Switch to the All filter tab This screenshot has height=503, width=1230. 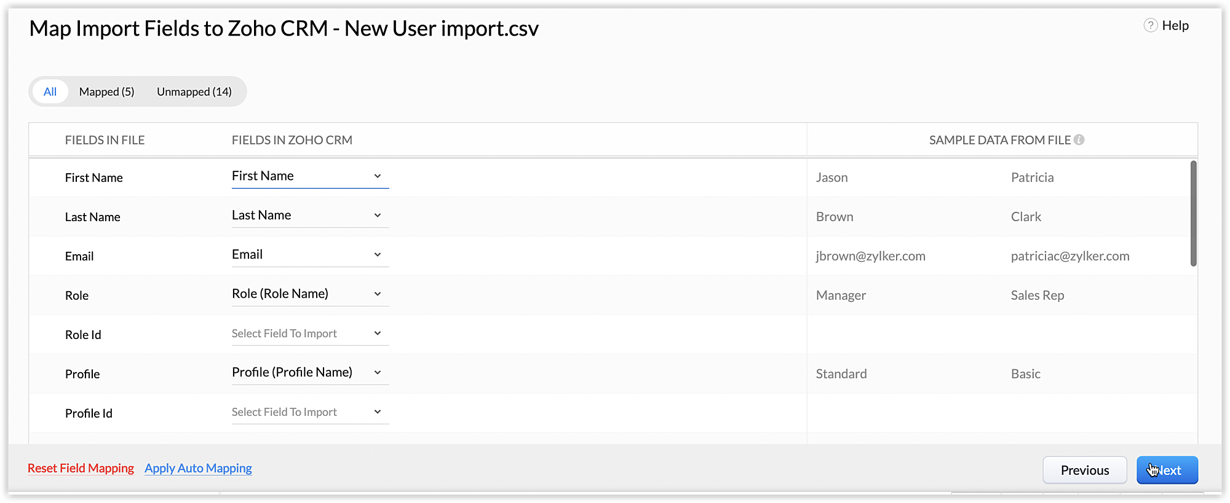(50, 92)
